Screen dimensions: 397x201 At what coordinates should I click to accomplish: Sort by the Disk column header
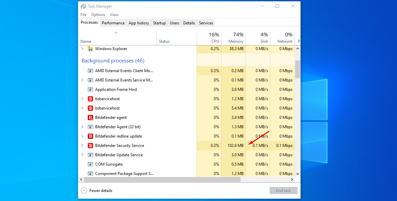(258, 38)
